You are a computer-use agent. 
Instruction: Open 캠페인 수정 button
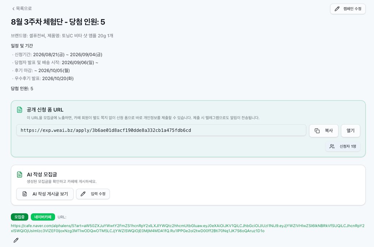(348, 9)
